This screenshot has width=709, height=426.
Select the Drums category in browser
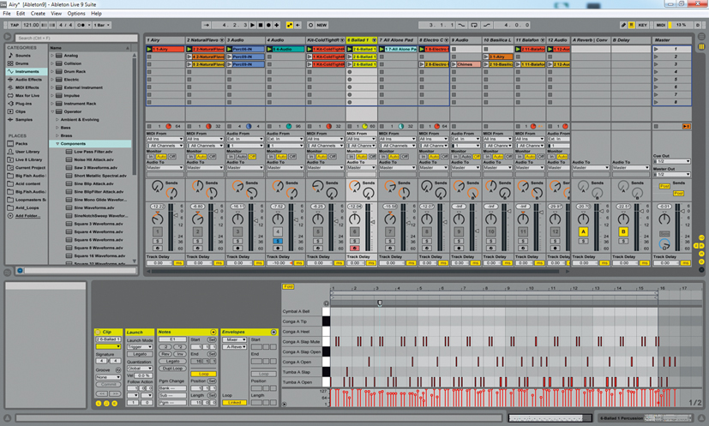[21, 63]
